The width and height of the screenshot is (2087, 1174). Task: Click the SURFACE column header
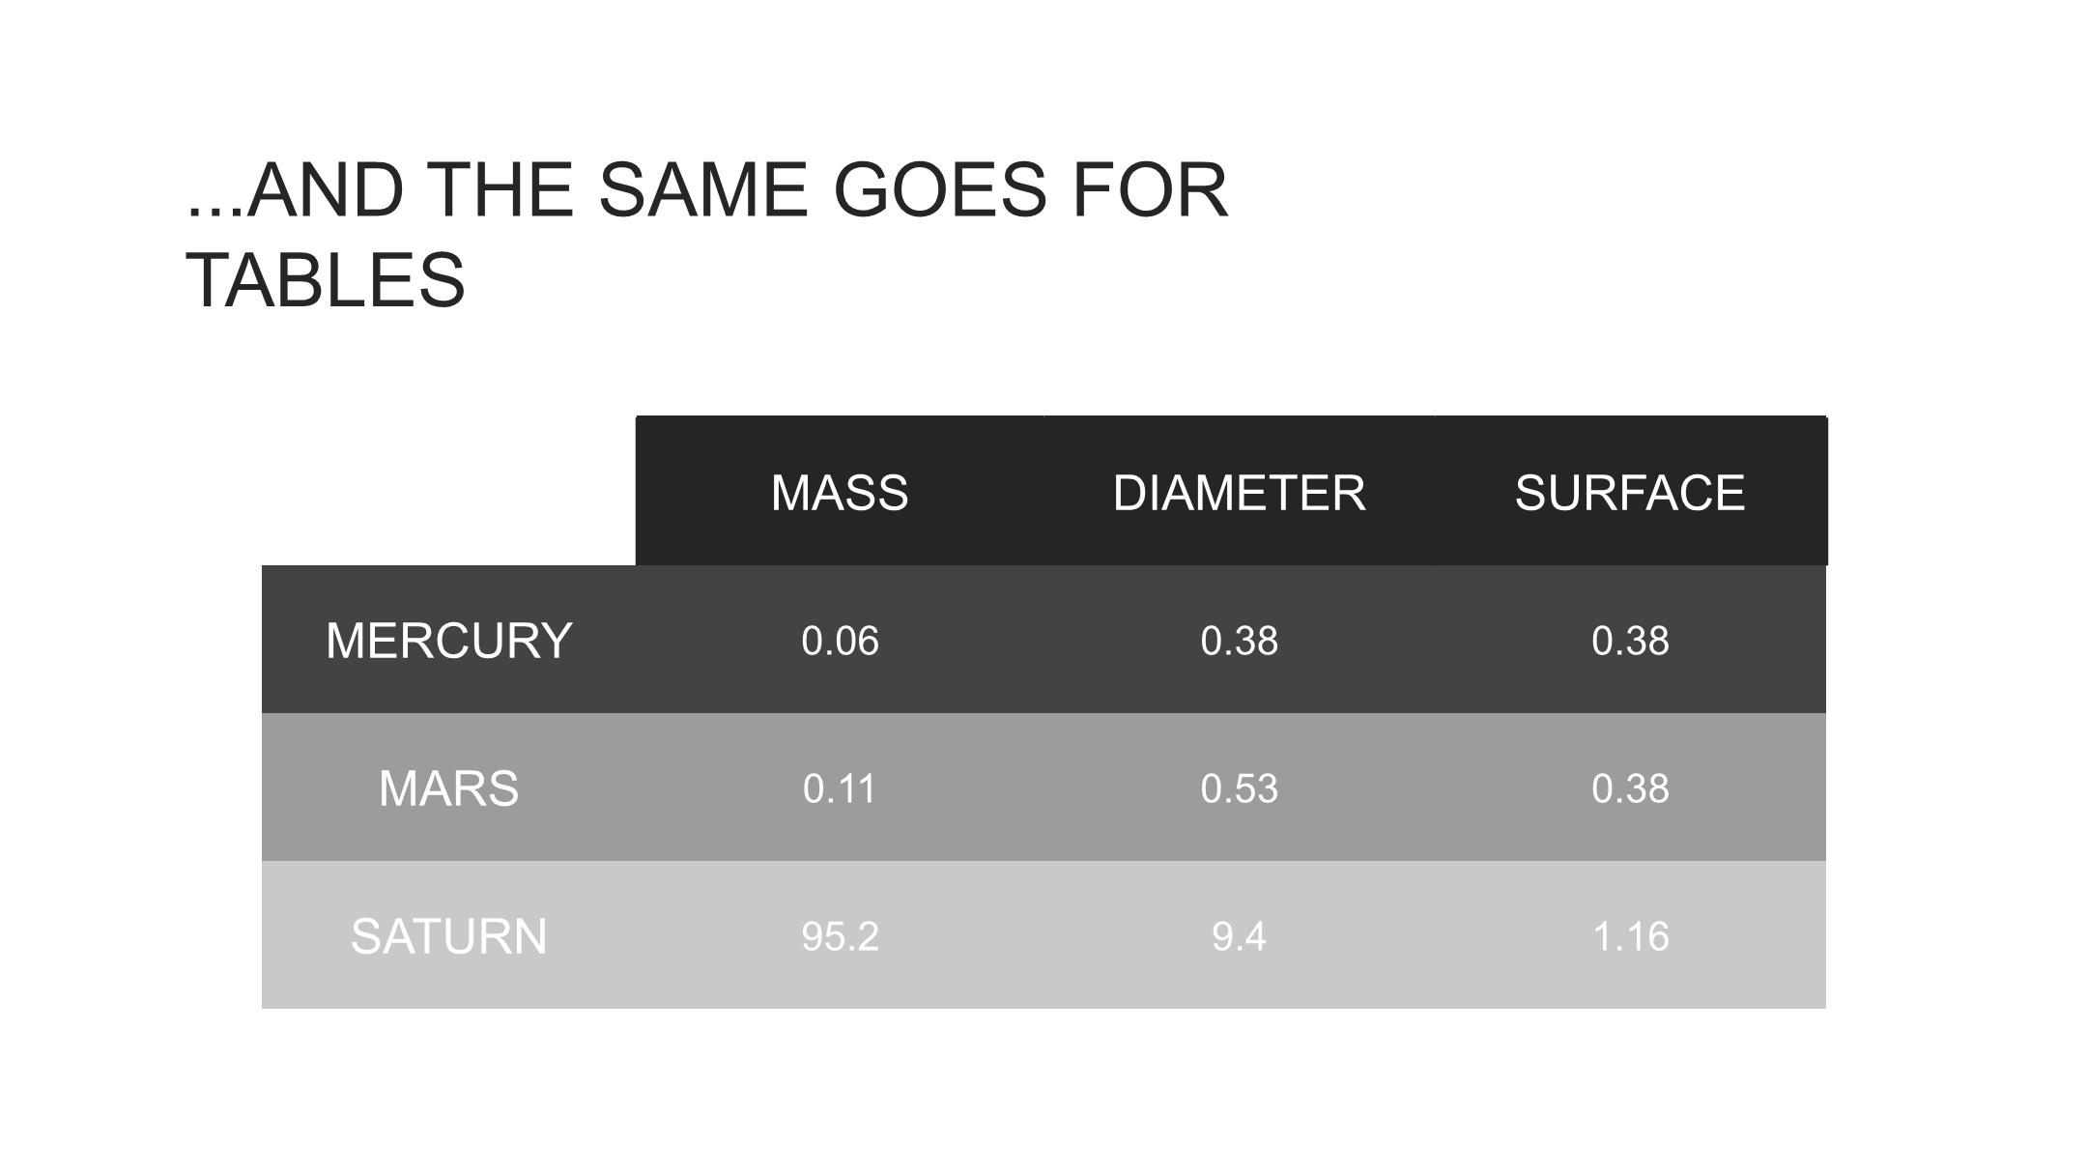[1630, 493]
